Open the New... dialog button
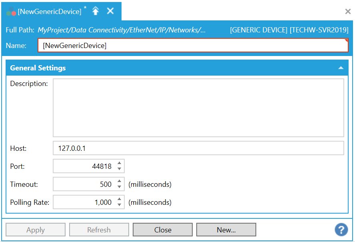355x242 pixels. pyautogui.click(x=226, y=230)
